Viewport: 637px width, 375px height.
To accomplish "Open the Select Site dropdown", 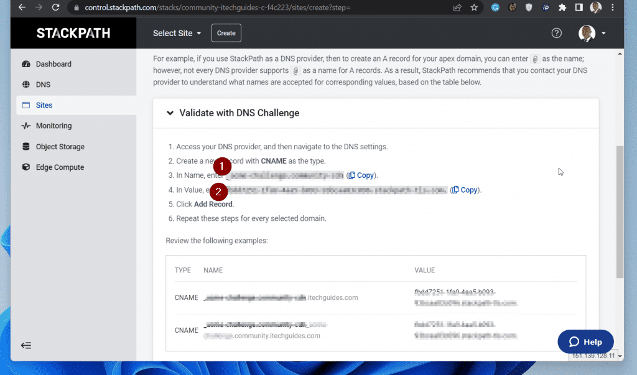I will tap(177, 34).
